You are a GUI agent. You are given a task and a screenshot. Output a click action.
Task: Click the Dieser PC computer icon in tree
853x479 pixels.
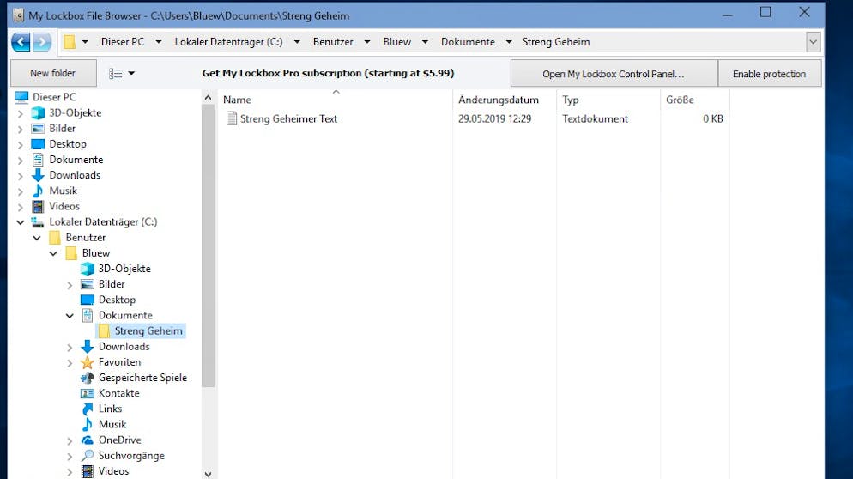tap(21, 97)
